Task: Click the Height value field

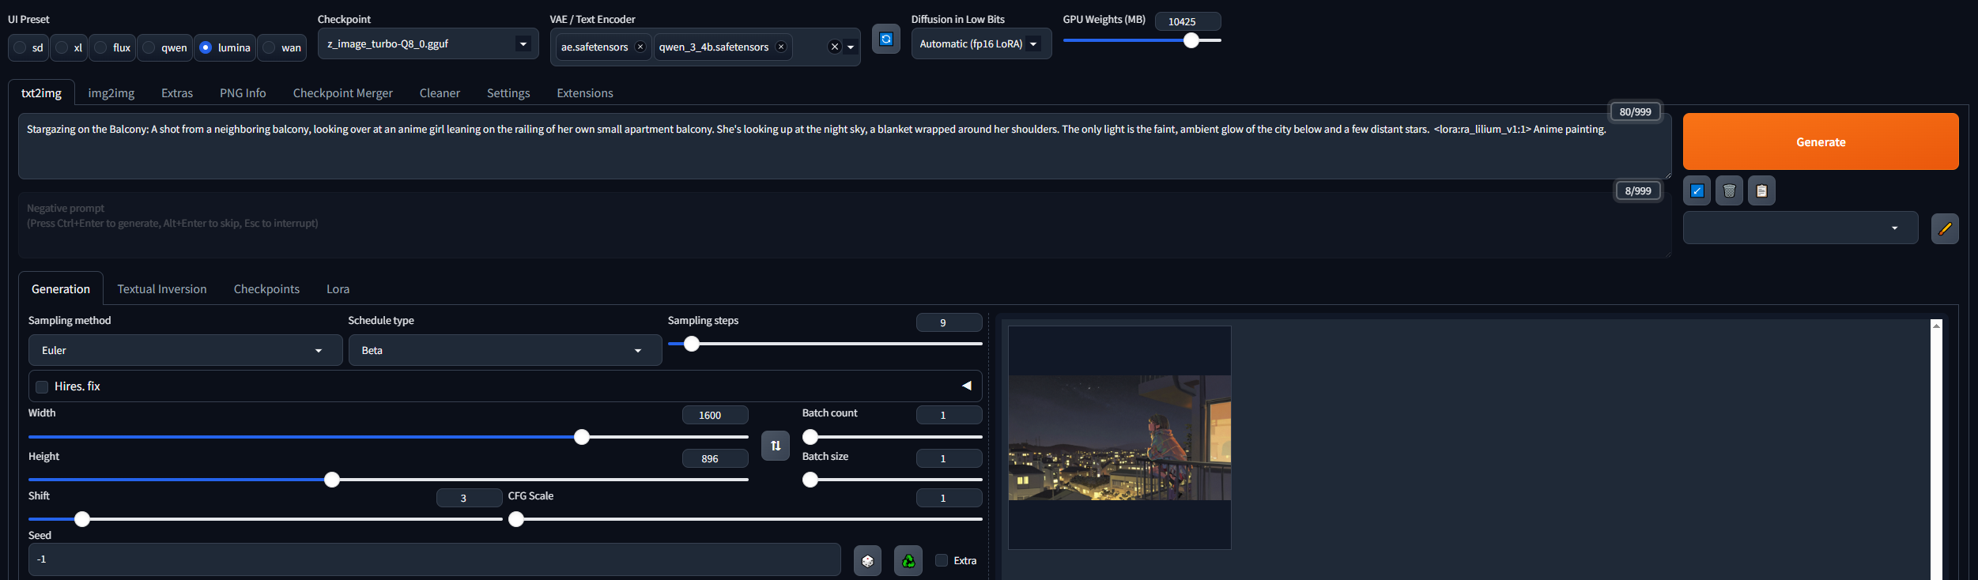Action: click(715, 458)
